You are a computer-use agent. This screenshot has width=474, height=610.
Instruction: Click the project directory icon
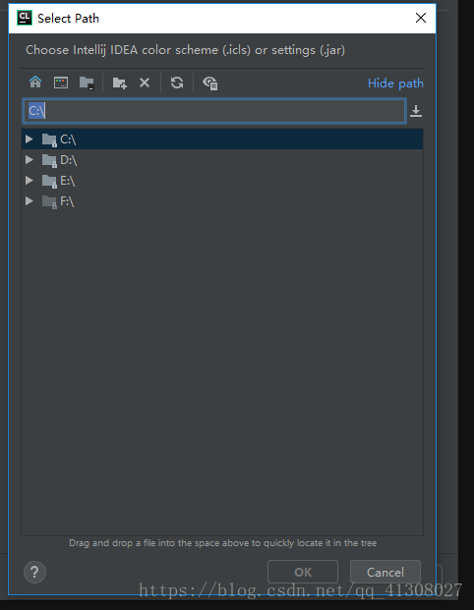(x=87, y=83)
